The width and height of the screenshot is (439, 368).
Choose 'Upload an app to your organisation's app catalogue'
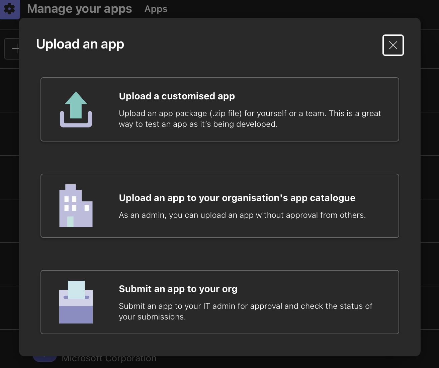tap(237, 198)
